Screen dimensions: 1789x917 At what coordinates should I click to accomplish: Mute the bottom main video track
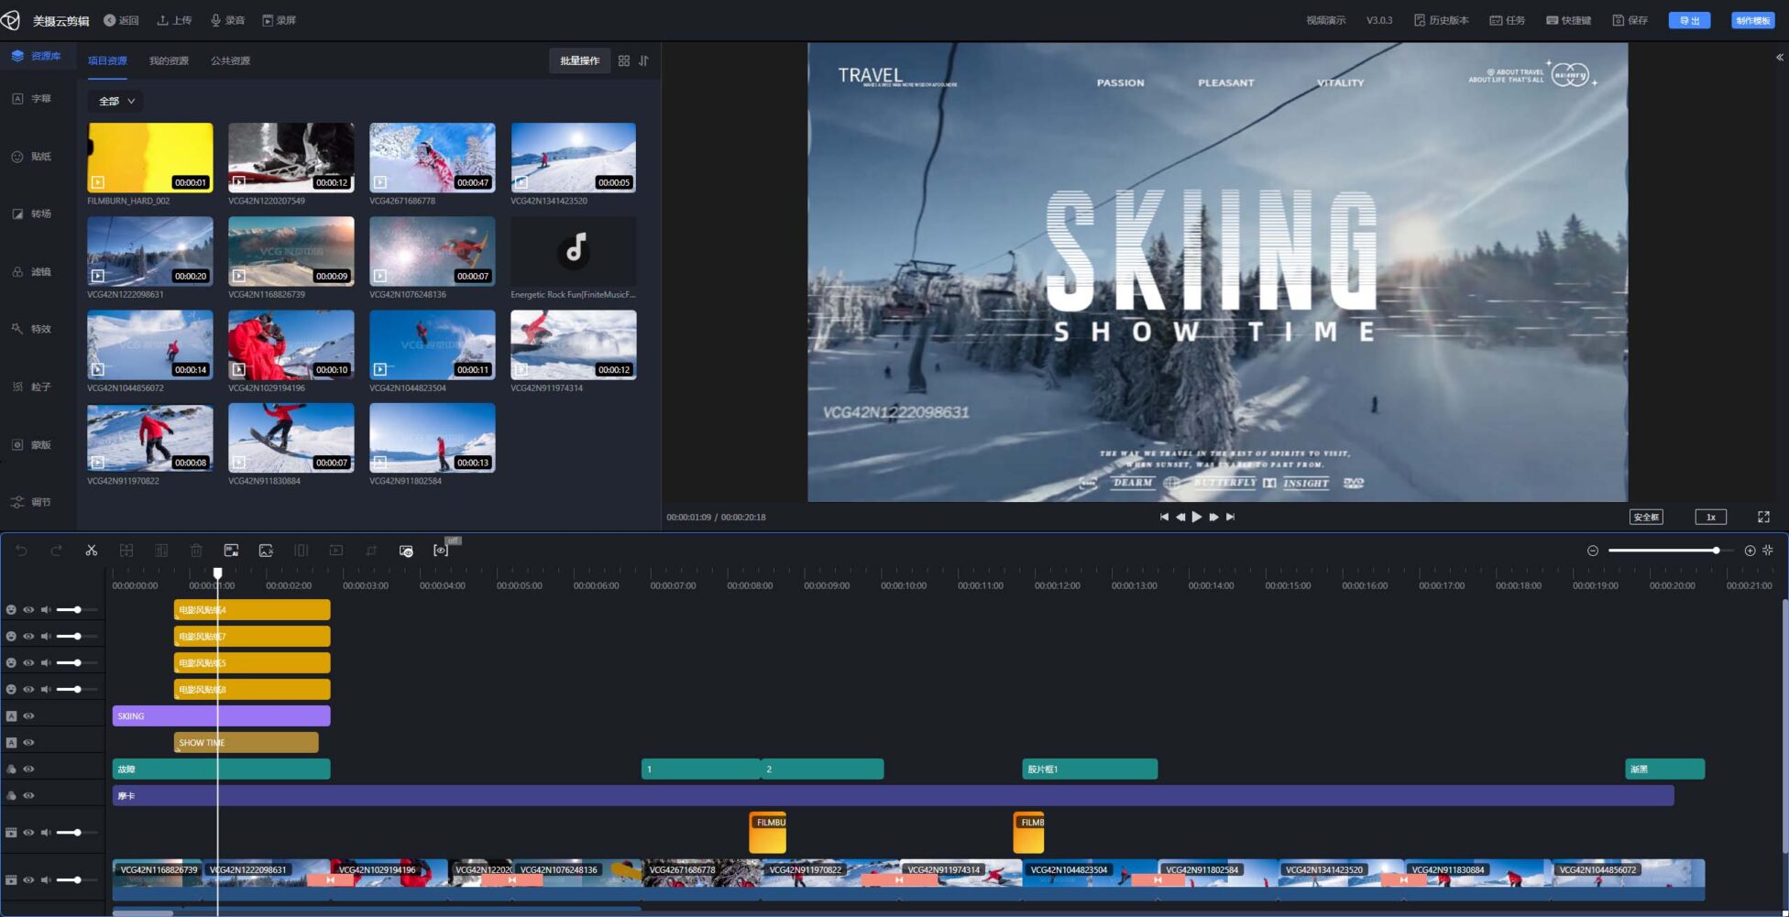pyautogui.click(x=46, y=880)
